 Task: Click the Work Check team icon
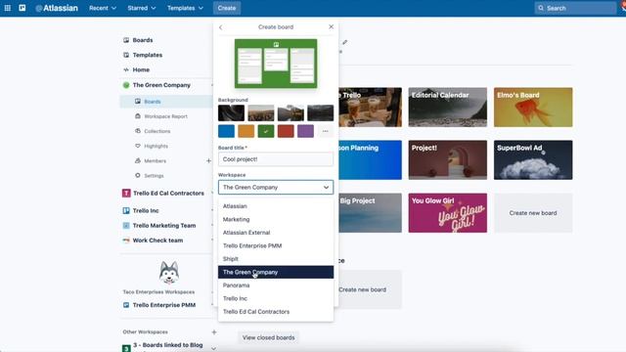pos(126,241)
